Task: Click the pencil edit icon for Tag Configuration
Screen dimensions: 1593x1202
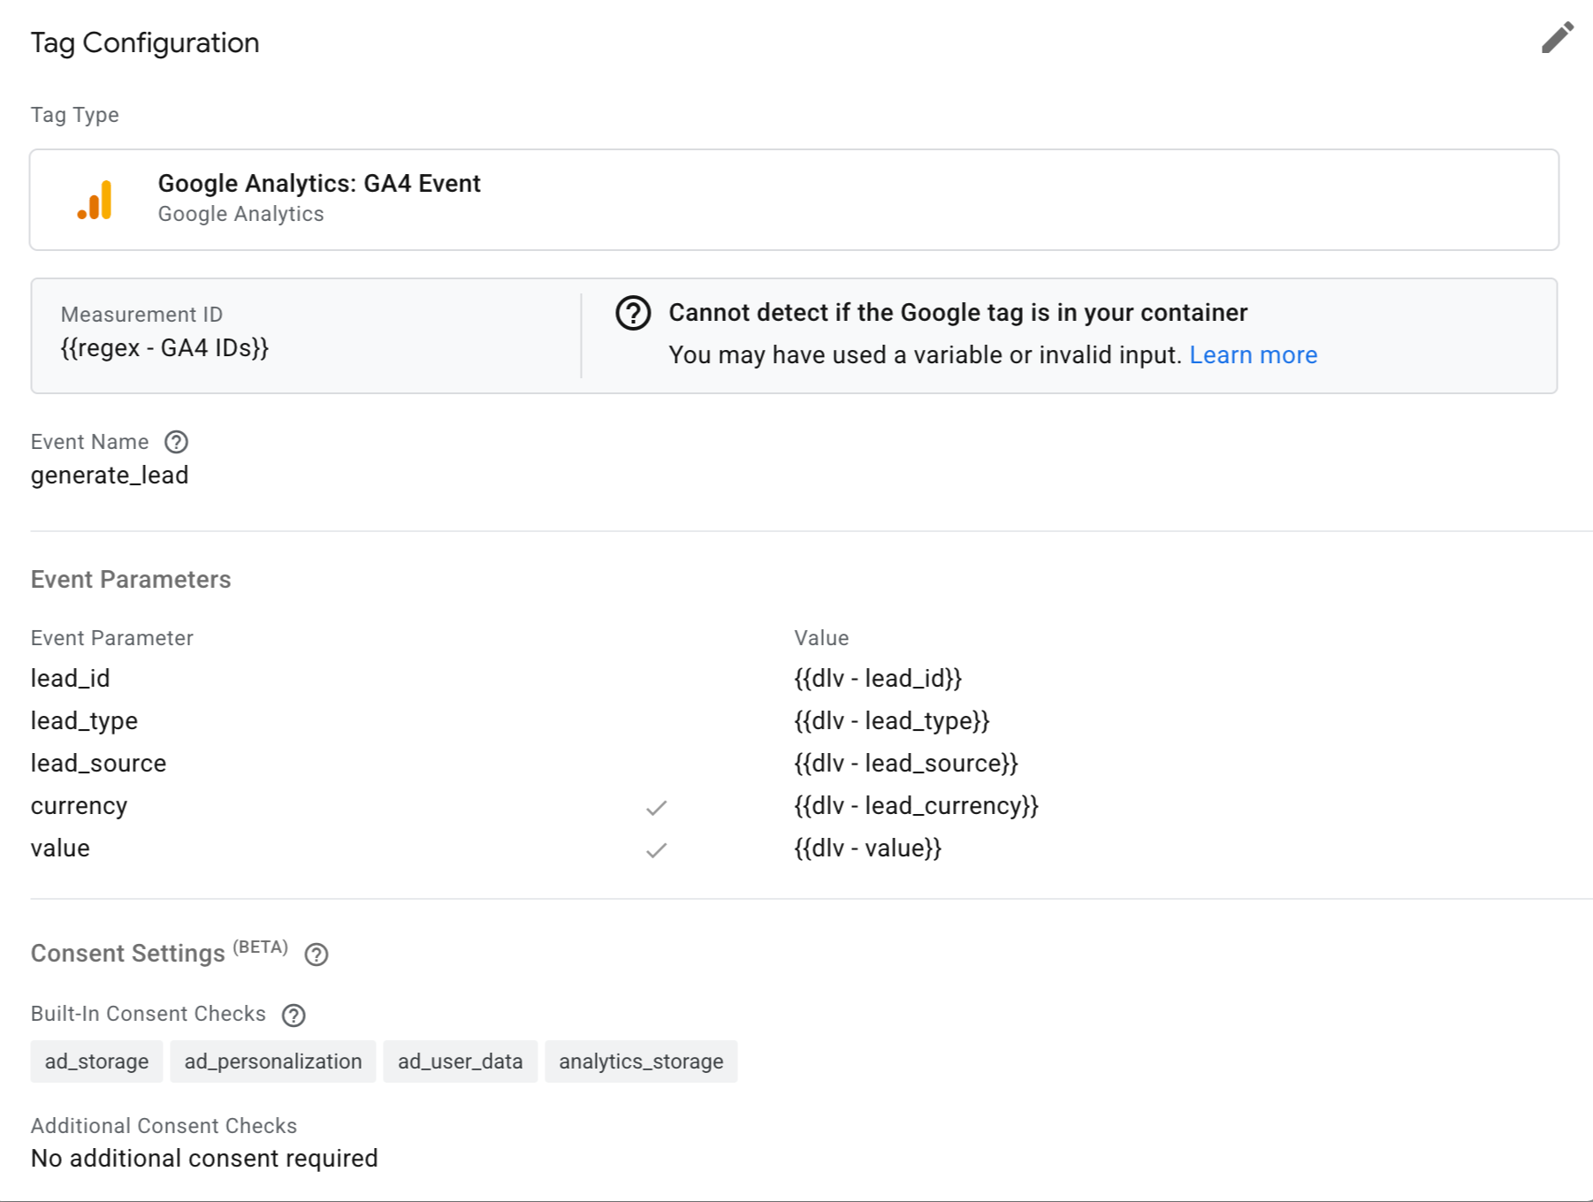Action: [1557, 38]
